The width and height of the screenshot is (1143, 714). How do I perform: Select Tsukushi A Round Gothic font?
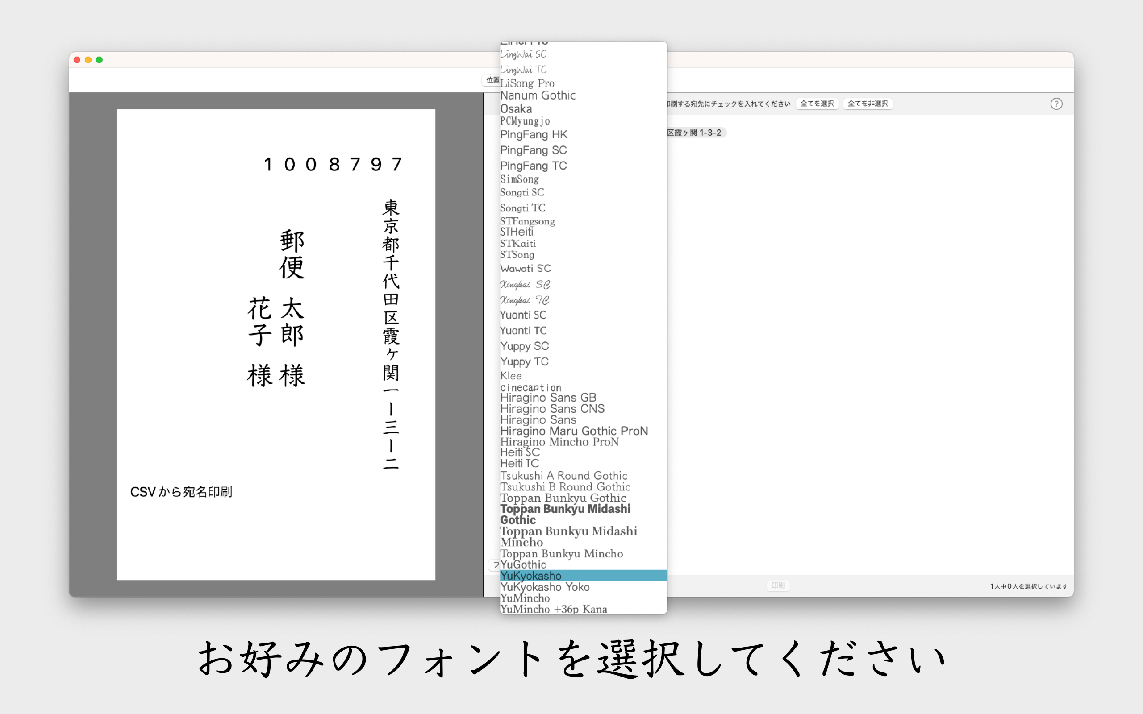[563, 476]
